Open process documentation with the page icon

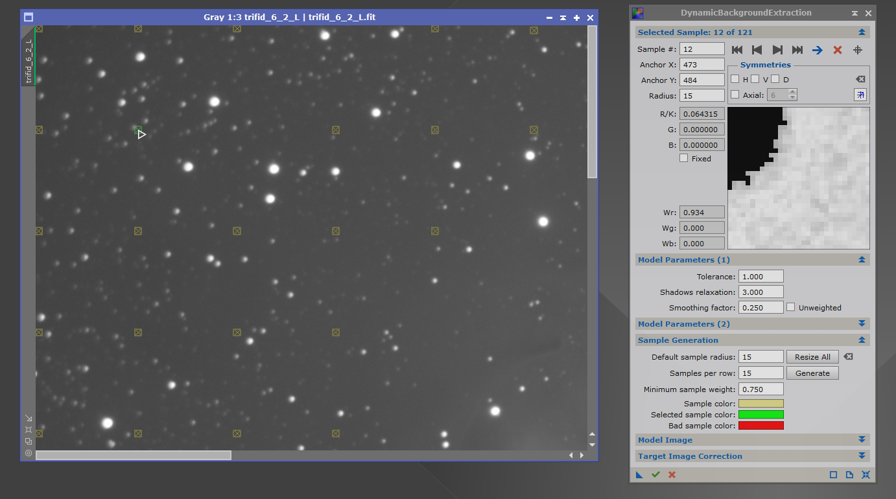tap(849, 474)
